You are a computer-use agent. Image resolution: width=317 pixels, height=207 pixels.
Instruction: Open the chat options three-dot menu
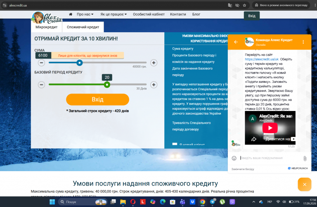303,42
